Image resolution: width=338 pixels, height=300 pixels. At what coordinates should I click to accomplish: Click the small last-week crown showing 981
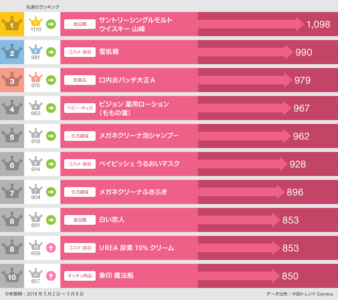point(36,52)
